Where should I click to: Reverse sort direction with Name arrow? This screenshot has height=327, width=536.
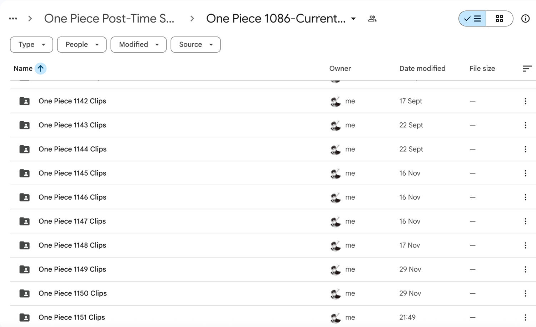point(41,68)
